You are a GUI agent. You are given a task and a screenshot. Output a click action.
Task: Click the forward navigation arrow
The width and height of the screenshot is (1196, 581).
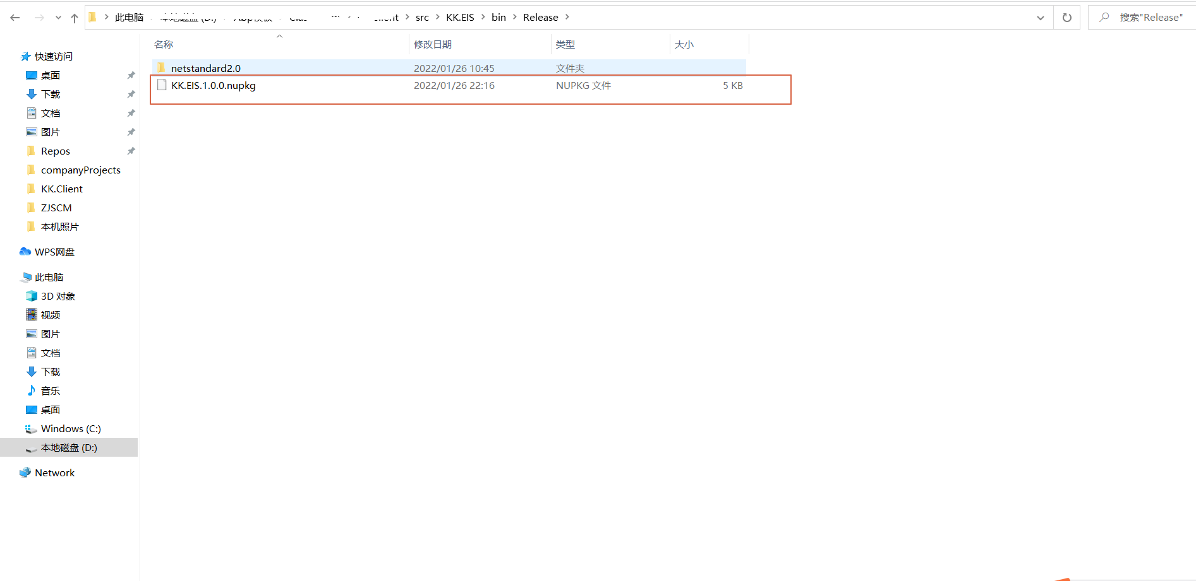39,18
